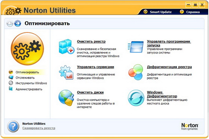
Task: Click the blue forward arrow icon
Action: 18,24
